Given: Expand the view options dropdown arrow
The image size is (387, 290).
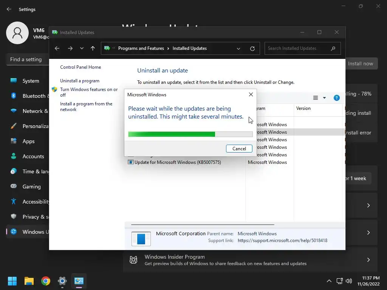Looking at the screenshot, I should click(324, 98).
